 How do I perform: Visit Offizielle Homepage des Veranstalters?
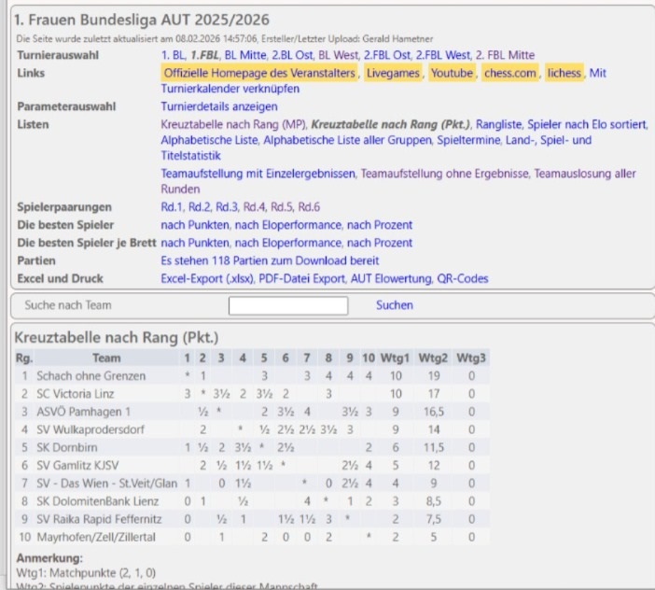click(259, 72)
